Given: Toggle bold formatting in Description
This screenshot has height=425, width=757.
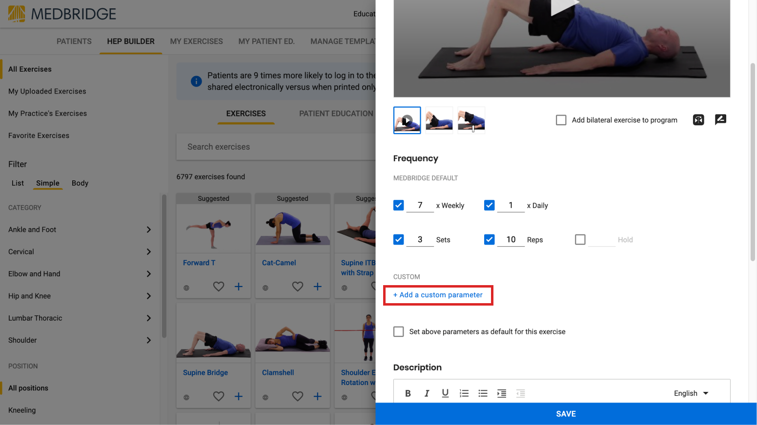Looking at the screenshot, I should tap(408, 393).
